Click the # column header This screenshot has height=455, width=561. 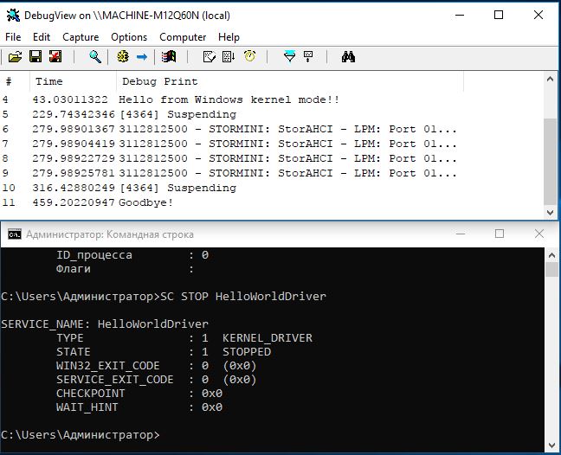[15, 81]
